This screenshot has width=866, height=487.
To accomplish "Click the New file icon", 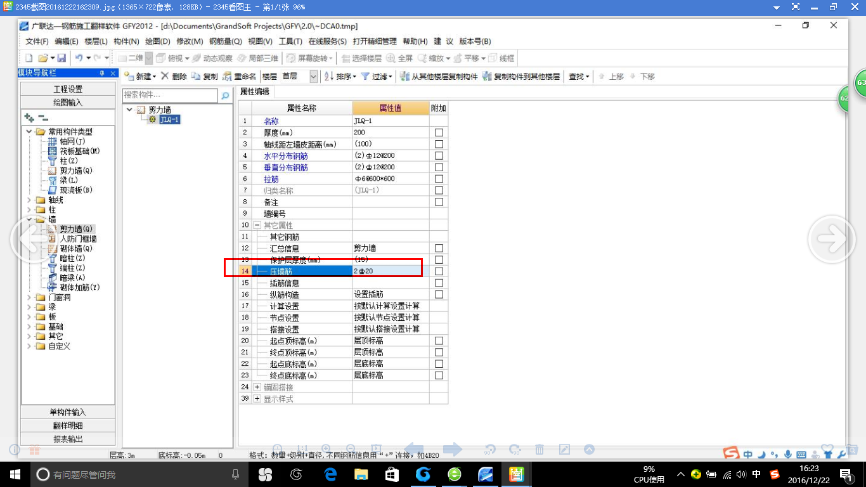I will point(29,58).
